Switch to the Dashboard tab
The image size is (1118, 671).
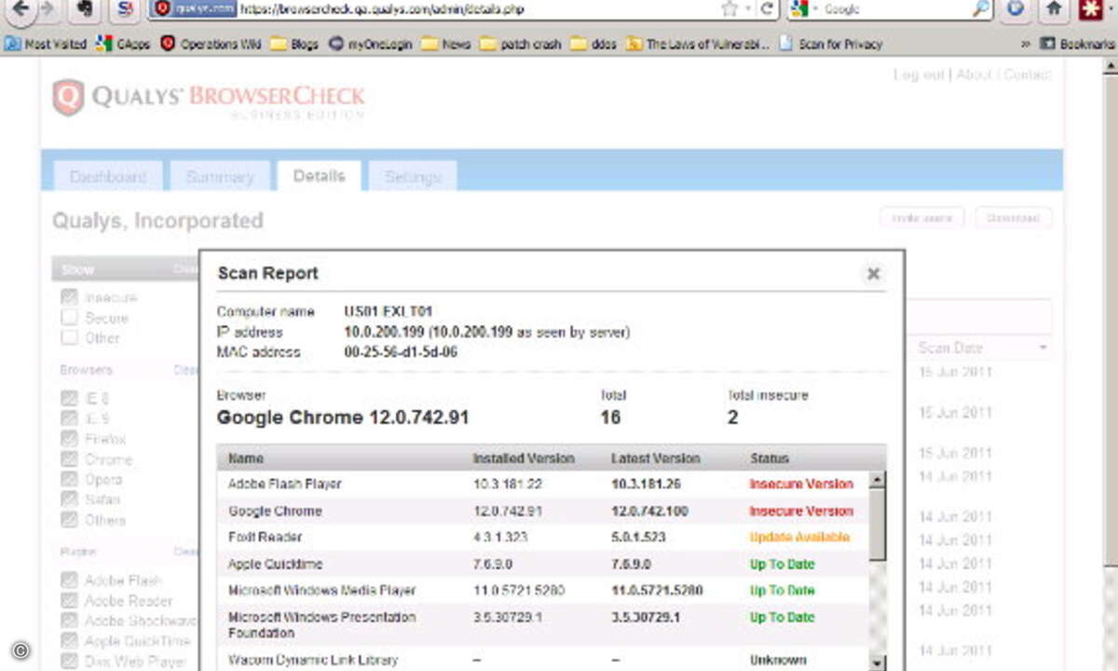[x=108, y=176]
